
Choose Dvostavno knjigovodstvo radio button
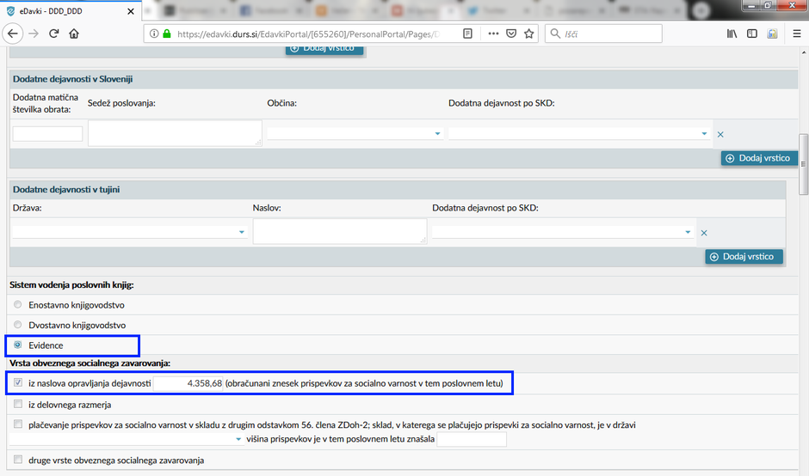tap(18, 326)
